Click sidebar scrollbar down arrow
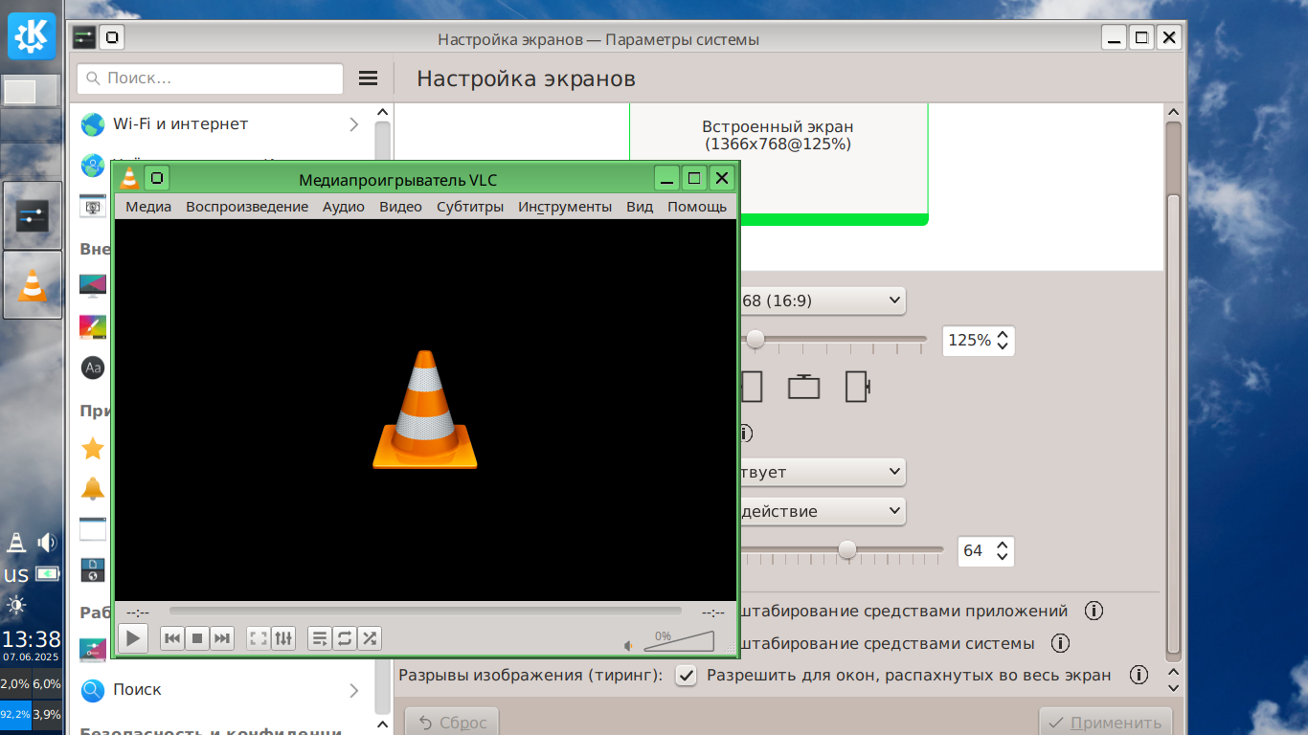Image resolution: width=1308 pixels, height=735 pixels. (383, 724)
